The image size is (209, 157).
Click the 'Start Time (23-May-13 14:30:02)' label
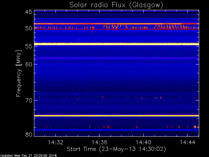(x=116, y=149)
